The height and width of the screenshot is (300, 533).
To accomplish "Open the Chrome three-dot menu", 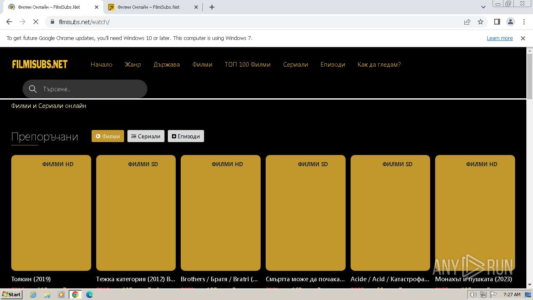I will point(523,22).
